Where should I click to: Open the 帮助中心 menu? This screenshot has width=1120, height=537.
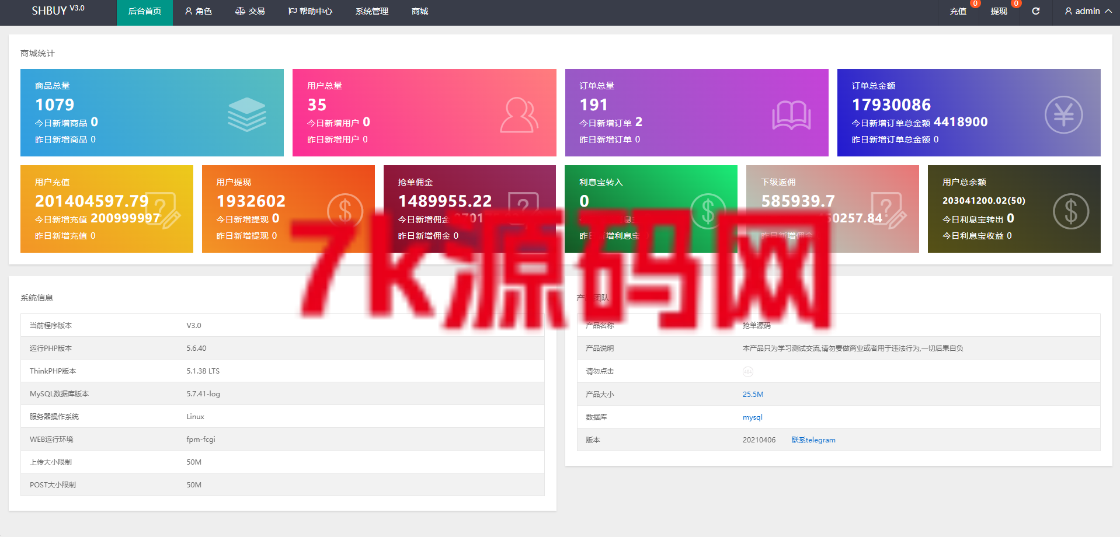tap(310, 12)
